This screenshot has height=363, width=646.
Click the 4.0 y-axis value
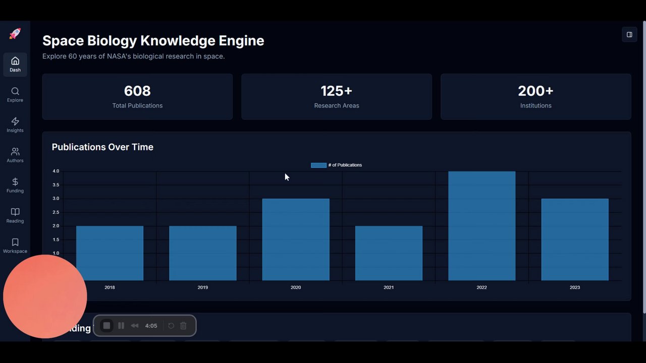(56, 171)
